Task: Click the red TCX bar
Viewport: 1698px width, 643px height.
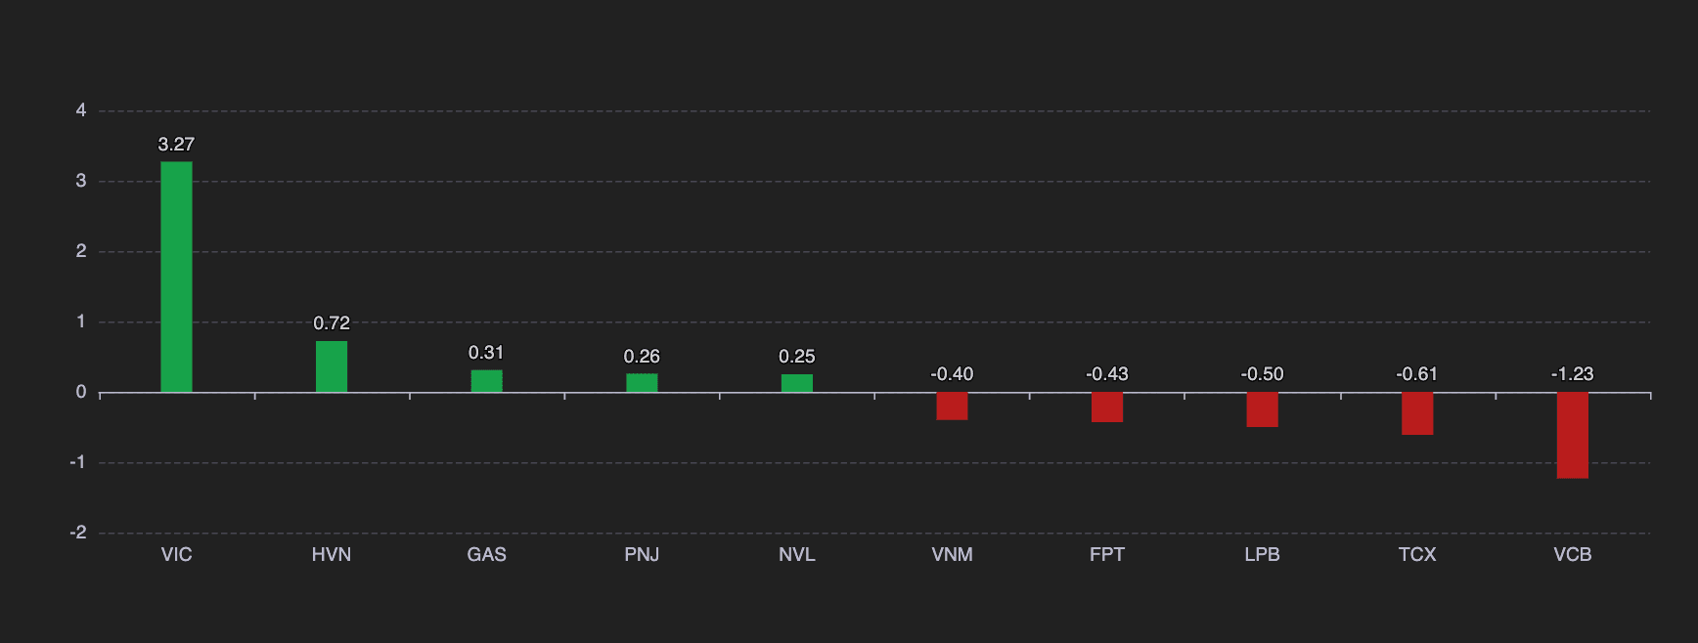Action: 1417,413
